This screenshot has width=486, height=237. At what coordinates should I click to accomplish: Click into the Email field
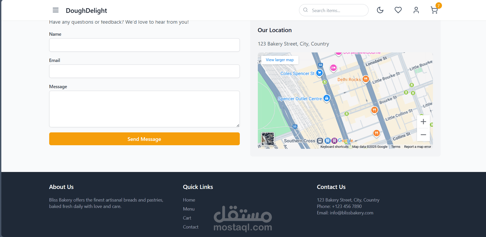(x=144, y=71)
